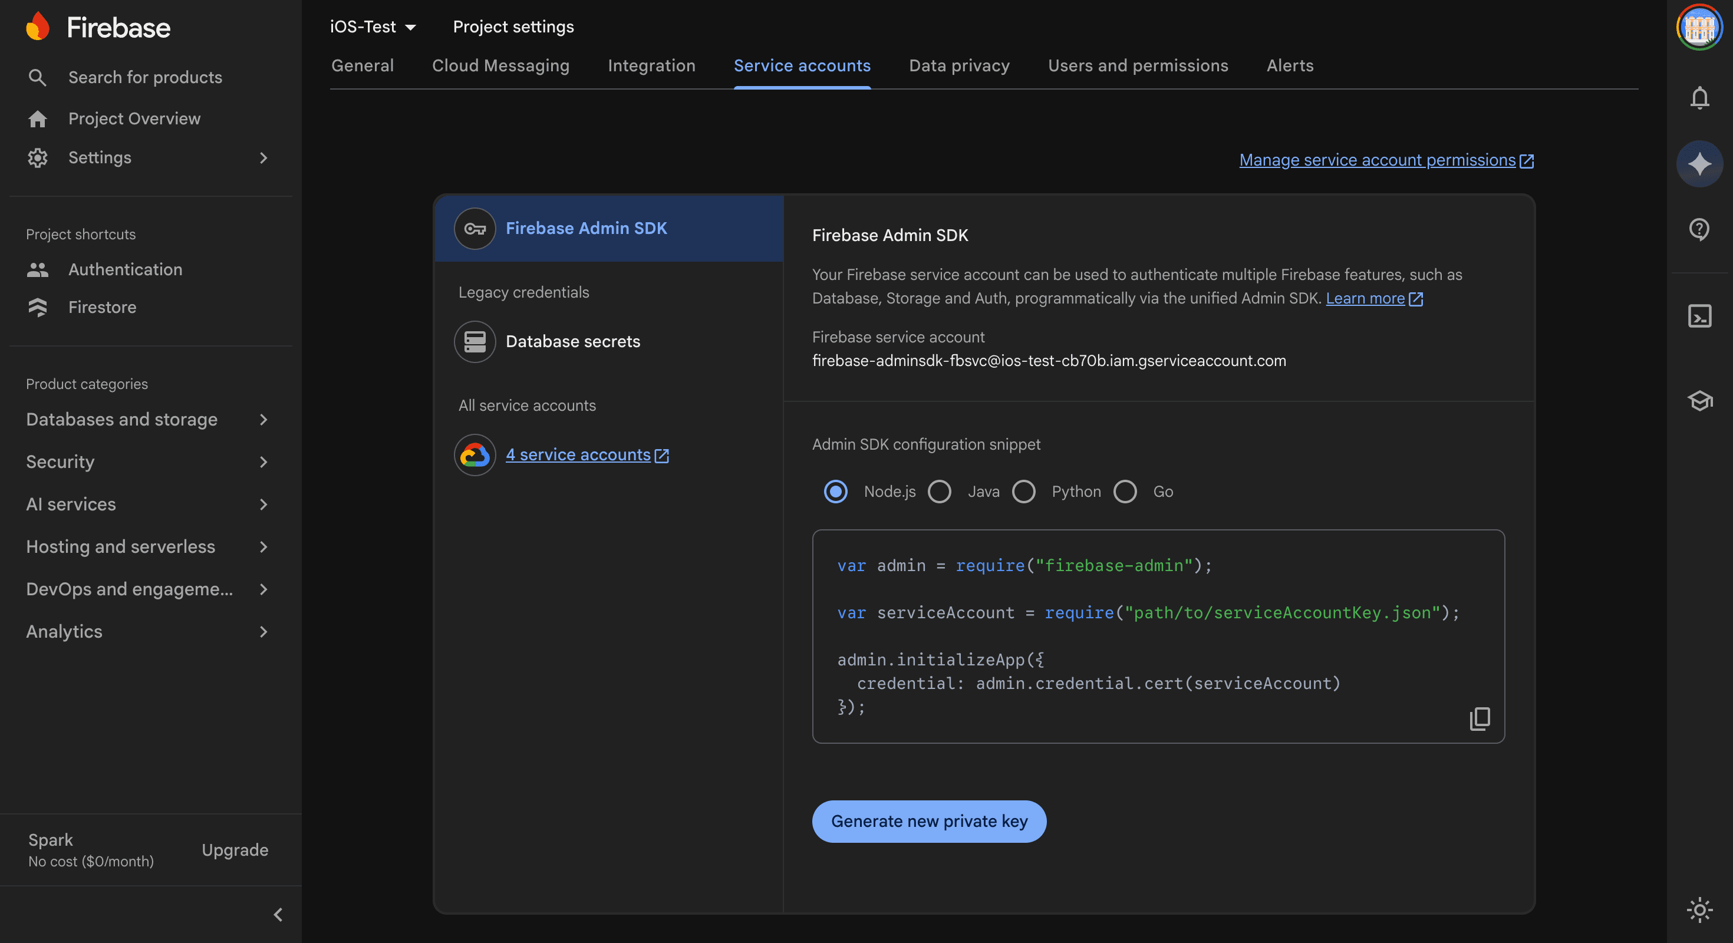Screen dimensions: 1733x943
Task: Open the Alerts tab
Action: pyautogui.click(x=1290, y=66)
